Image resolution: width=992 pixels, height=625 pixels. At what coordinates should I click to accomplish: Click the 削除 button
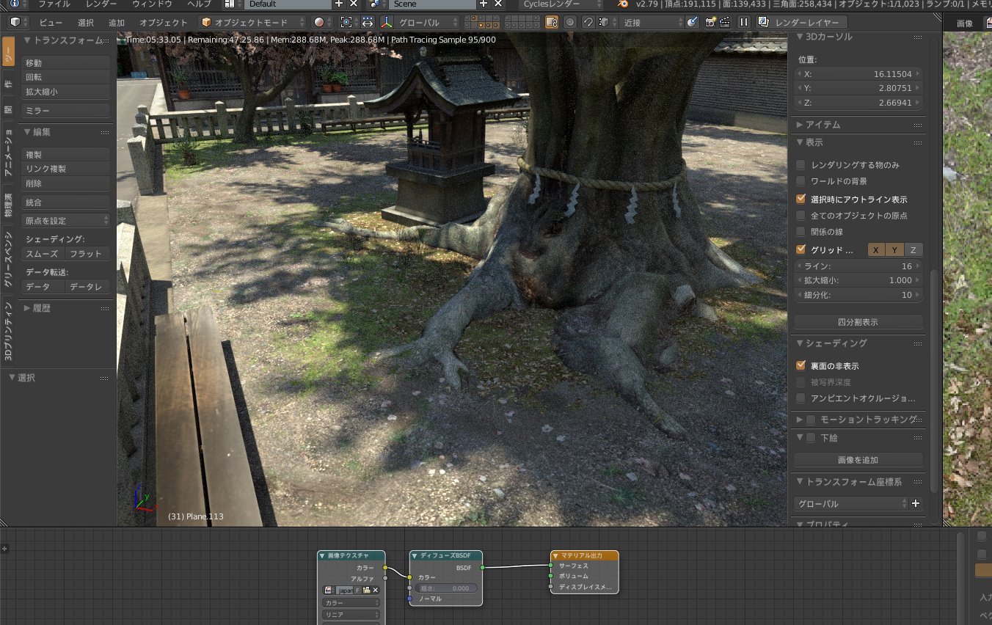tap(66, 183)
